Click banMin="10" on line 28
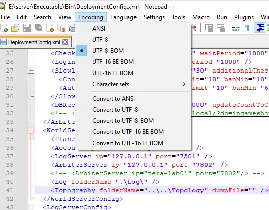The width and height of the screenshot is (269, 210). pos(246,79)
